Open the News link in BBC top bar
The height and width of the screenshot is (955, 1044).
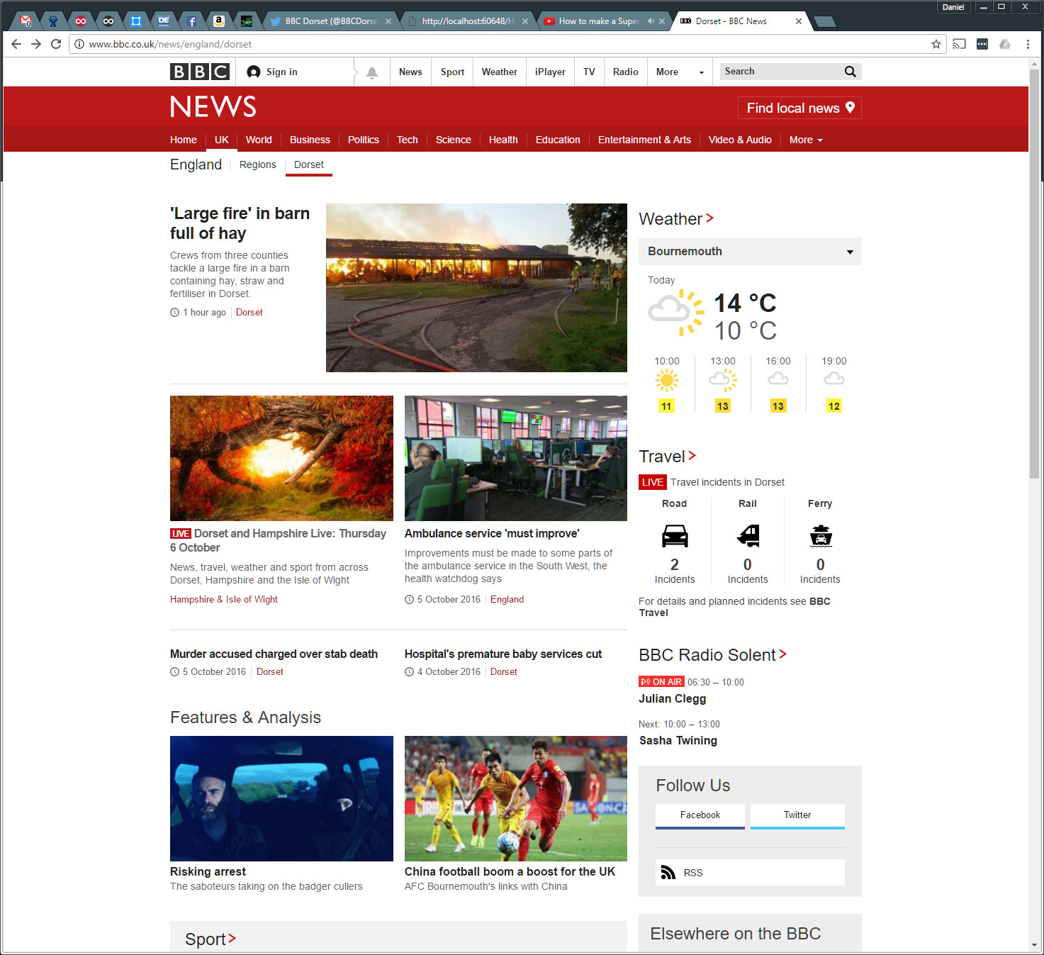(x=410, y=72)
